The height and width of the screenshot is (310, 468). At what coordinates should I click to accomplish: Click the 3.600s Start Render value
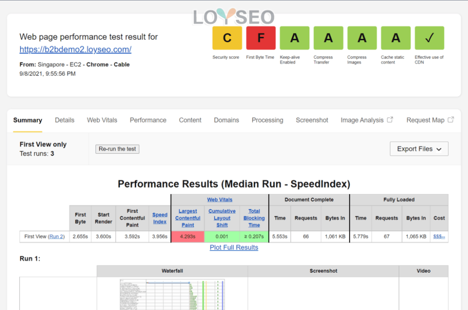(x=103, y=237)
